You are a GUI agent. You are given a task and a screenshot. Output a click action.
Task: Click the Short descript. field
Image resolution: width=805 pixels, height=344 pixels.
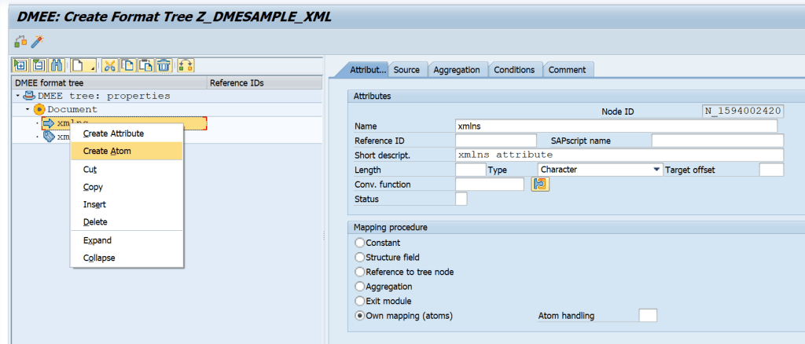pyautogui.click(x=619, y=155)
